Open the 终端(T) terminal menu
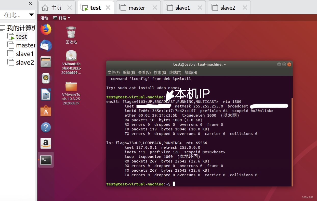The height and width of the screenshot is (201, 317). (x=175, y=72)
